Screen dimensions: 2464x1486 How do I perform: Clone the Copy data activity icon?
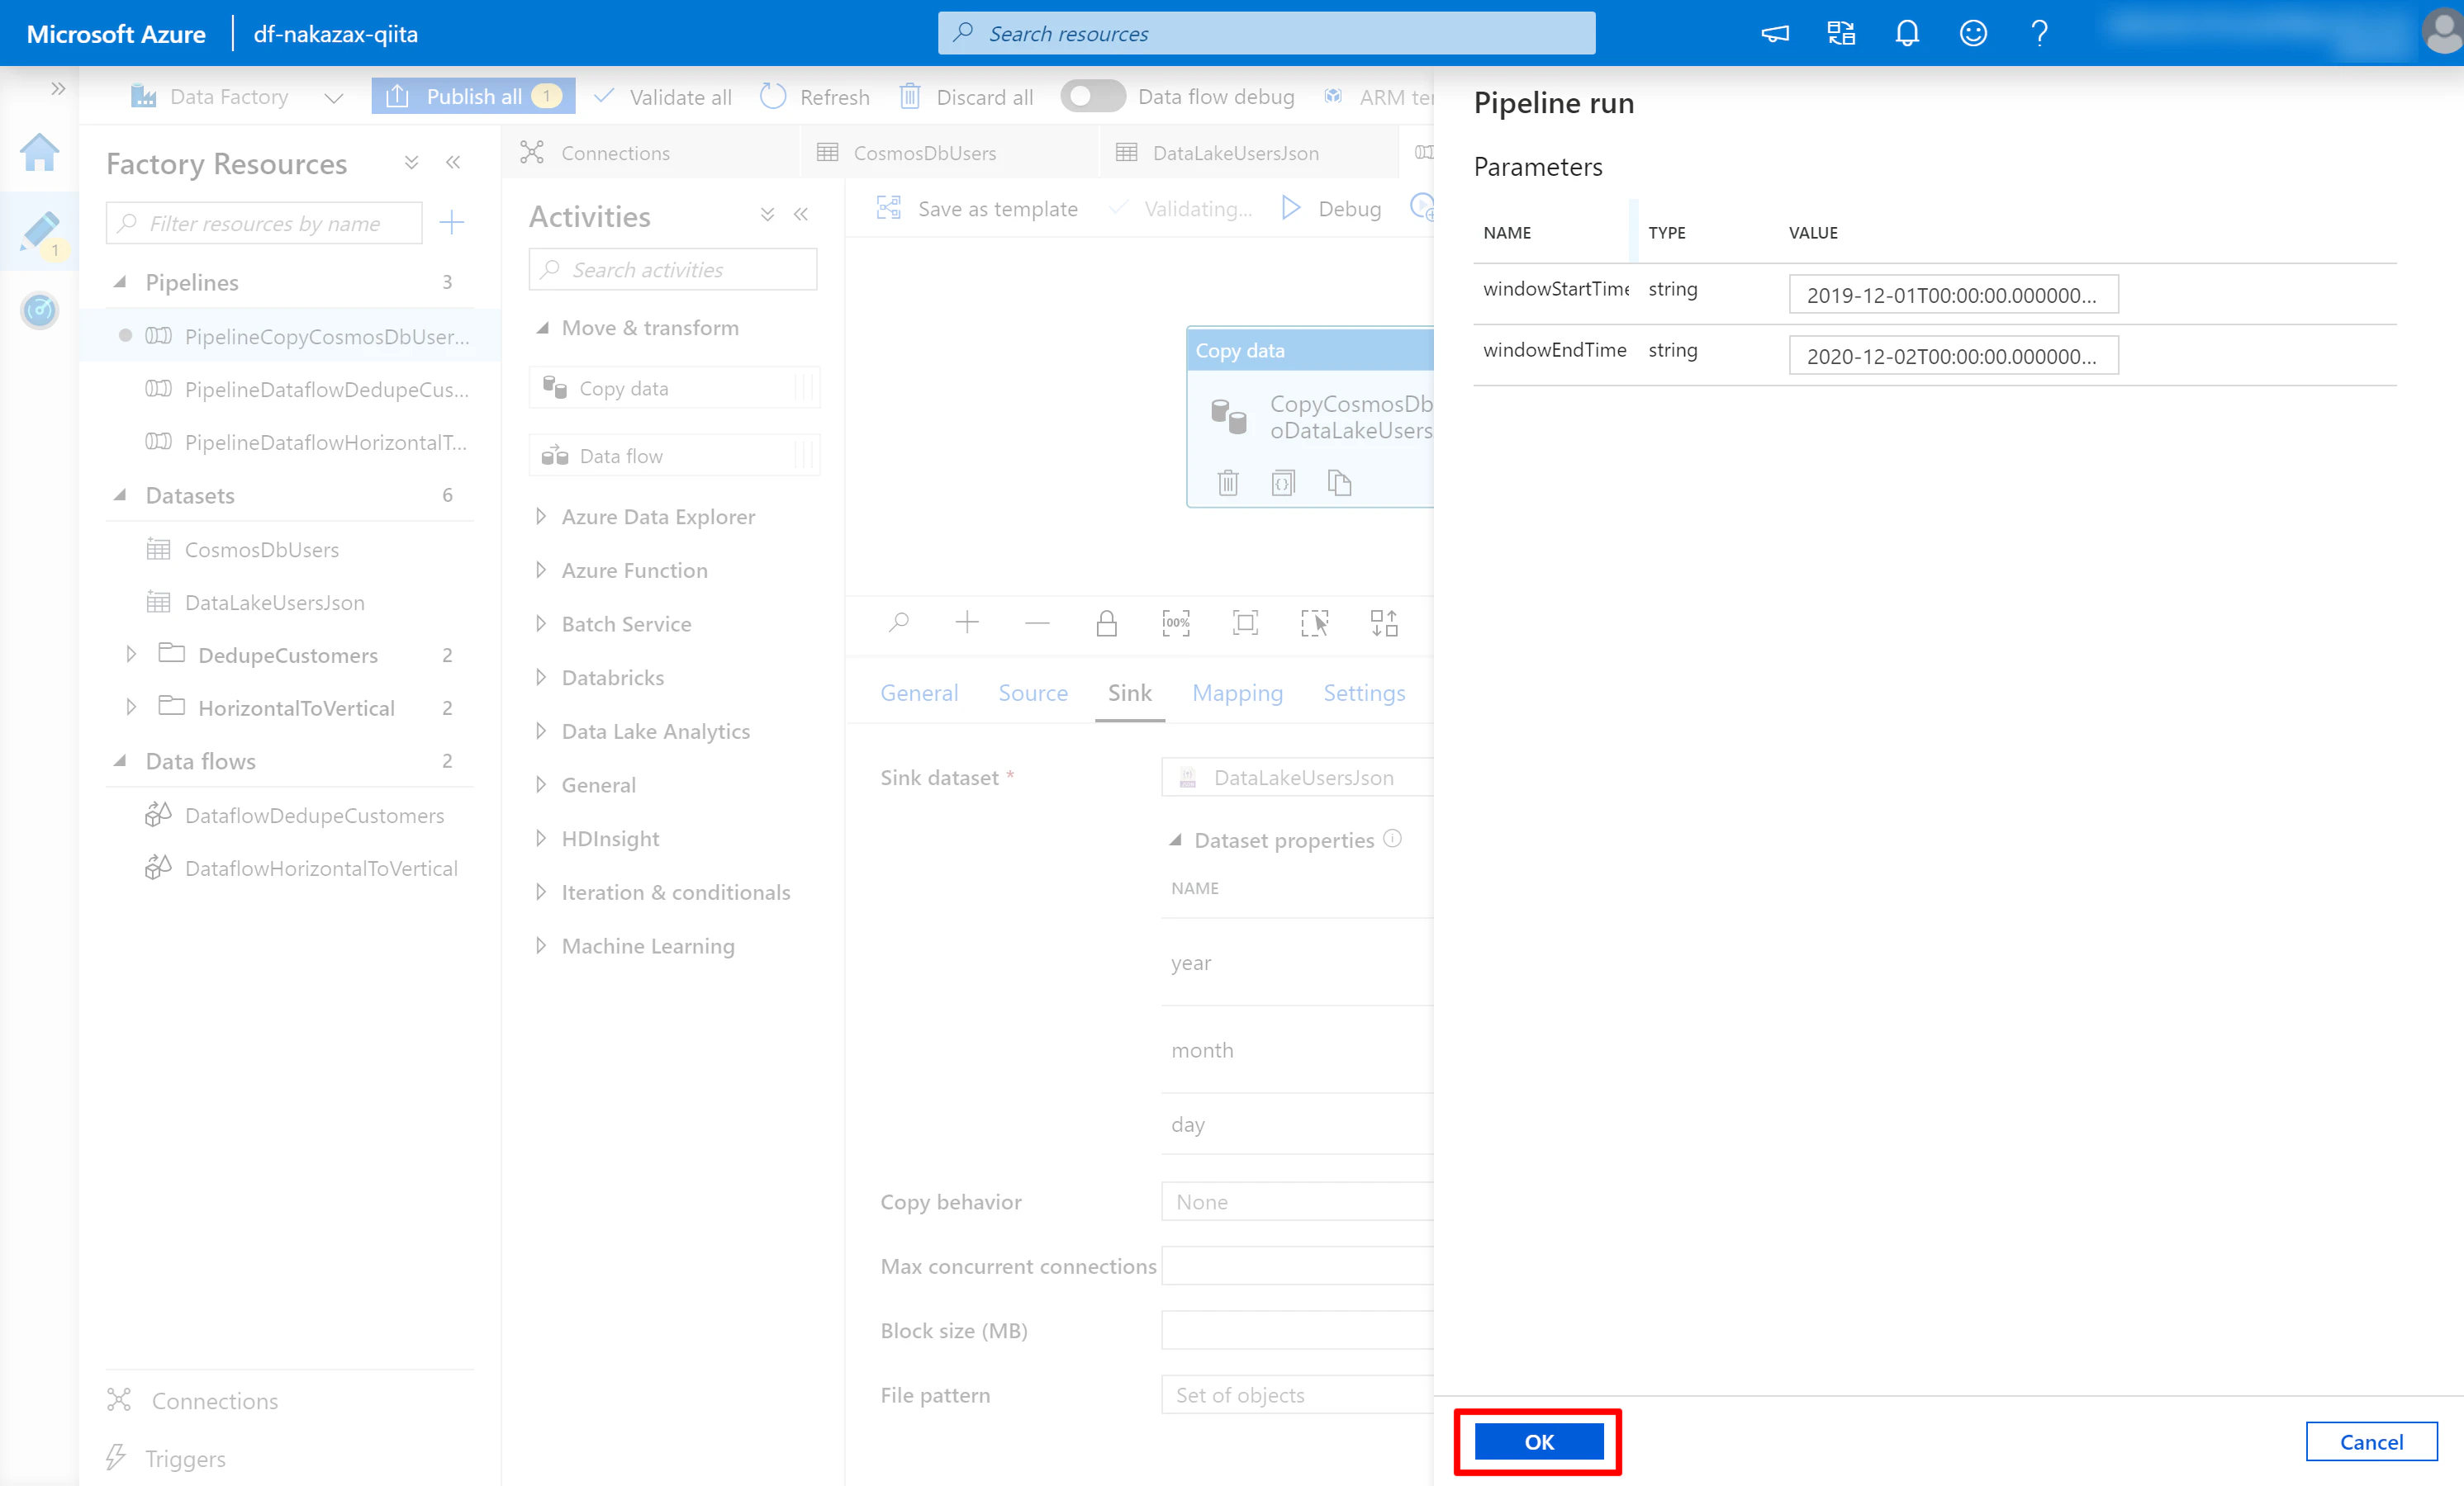coord(1339,484)
